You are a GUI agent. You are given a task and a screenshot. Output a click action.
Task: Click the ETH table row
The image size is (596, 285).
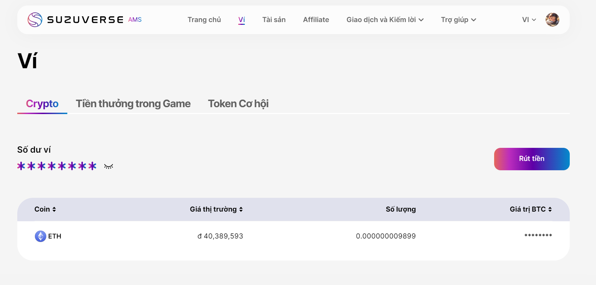pos(294,236)
